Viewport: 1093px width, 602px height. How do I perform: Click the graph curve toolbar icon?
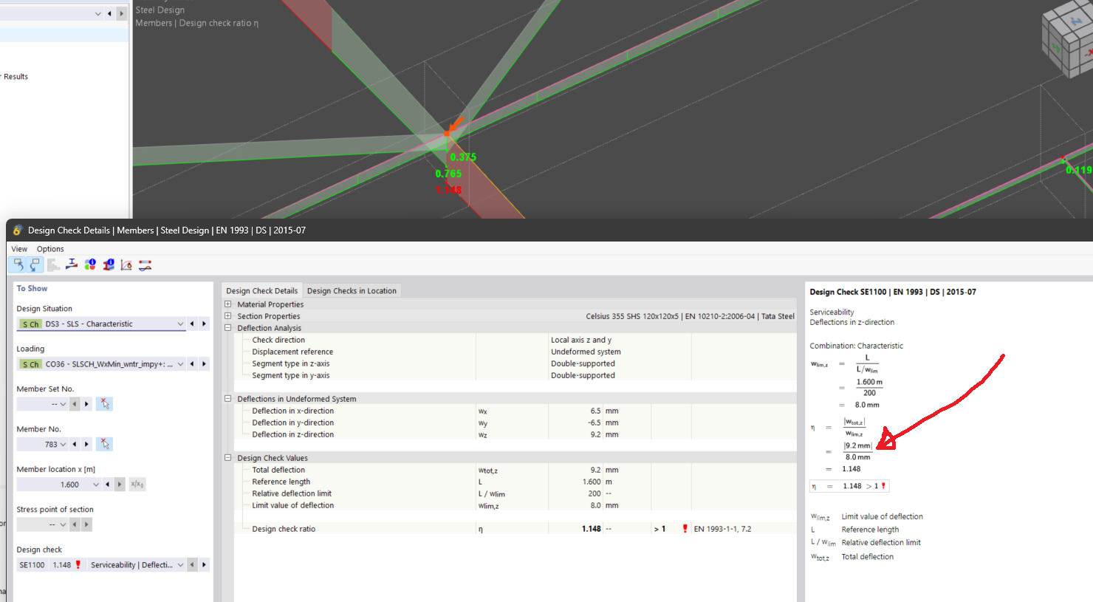[x=126, y=264]
